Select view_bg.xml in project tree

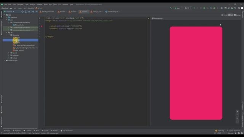click(x=18, y=50)
